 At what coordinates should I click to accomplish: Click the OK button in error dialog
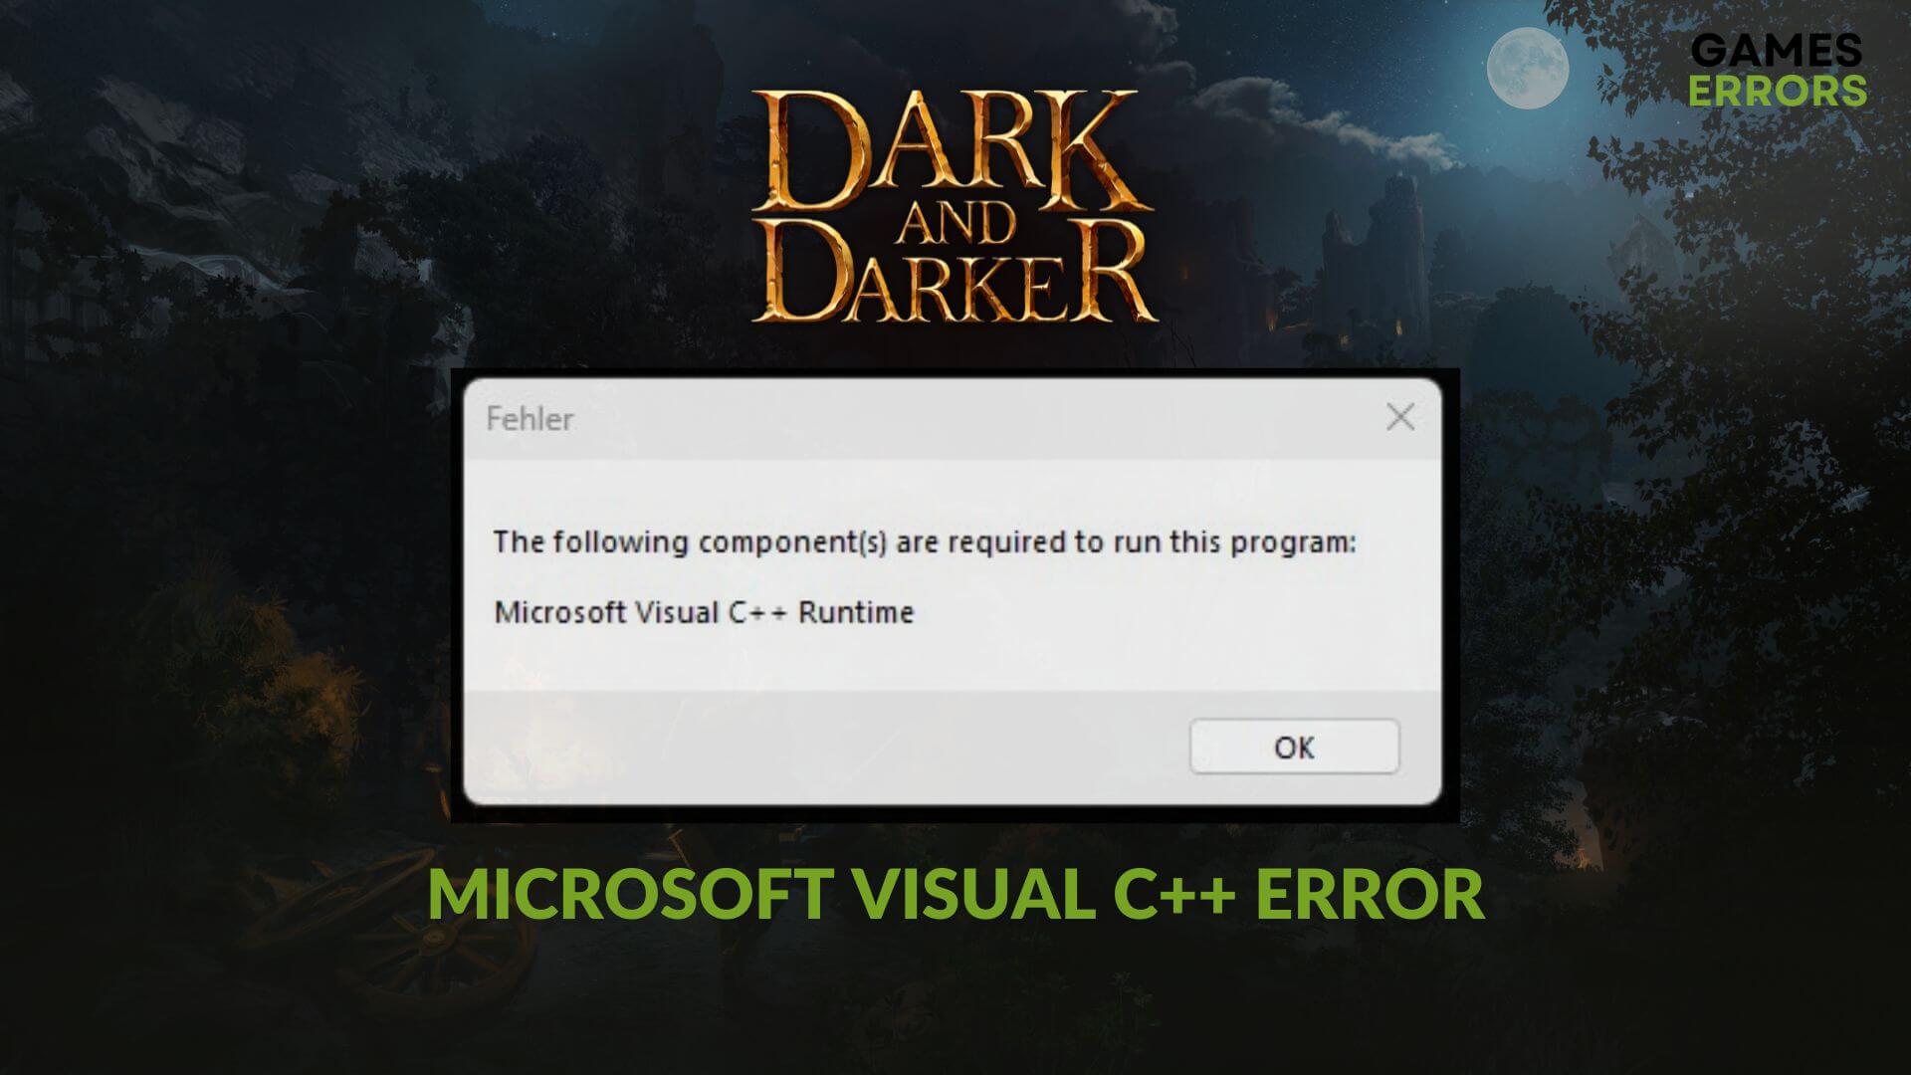pos(1294,747)
